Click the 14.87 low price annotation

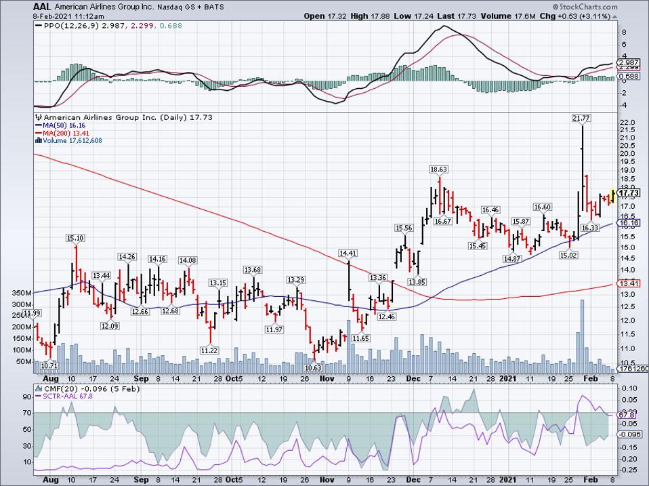click(512, 259)
